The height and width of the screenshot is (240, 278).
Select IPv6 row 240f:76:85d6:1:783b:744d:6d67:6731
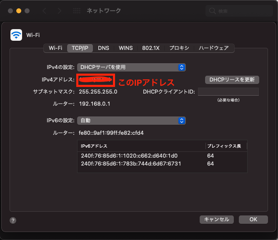[x=162, y=164]
